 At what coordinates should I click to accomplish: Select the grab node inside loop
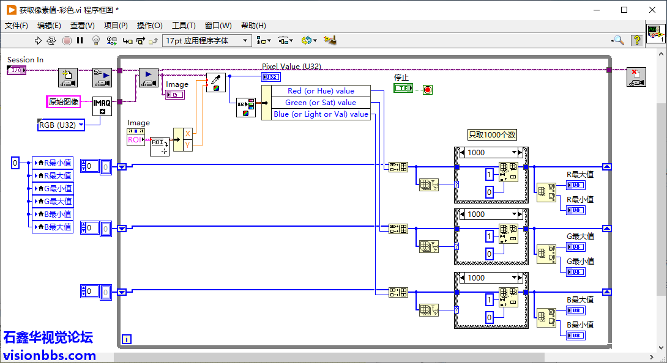[x=149, y=78]
